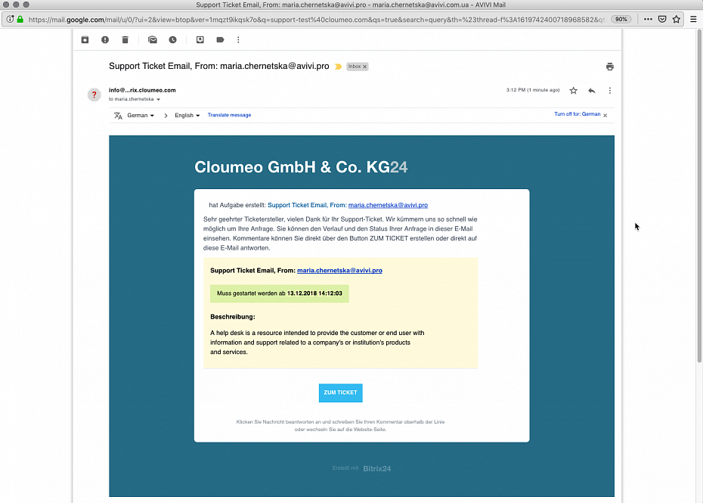Open the Firefox hamburger menu

[693, 20]
